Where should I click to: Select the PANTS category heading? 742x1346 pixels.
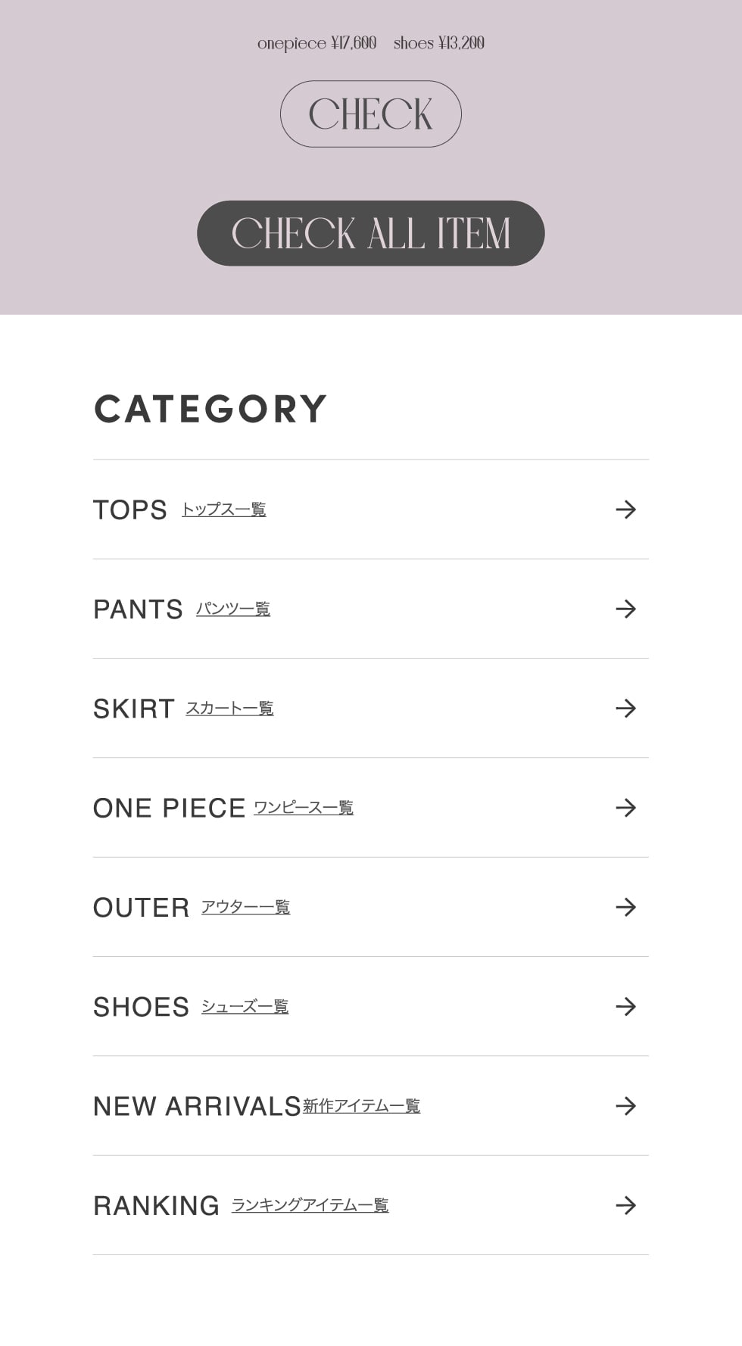pyautogui.click(x=138, y=609)
